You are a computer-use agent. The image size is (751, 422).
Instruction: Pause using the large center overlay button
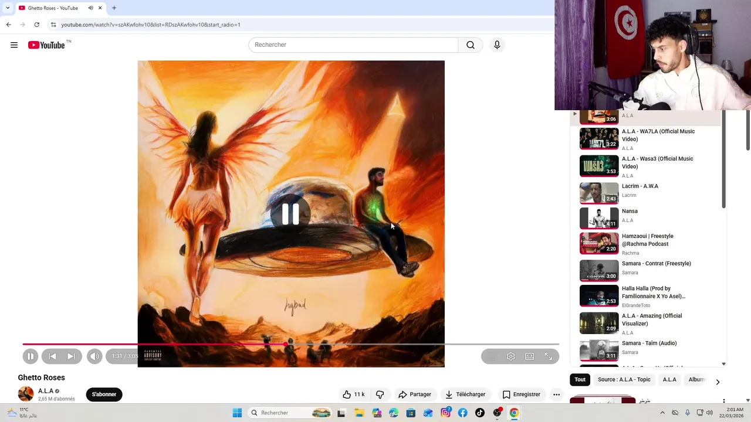click(290, 215)
